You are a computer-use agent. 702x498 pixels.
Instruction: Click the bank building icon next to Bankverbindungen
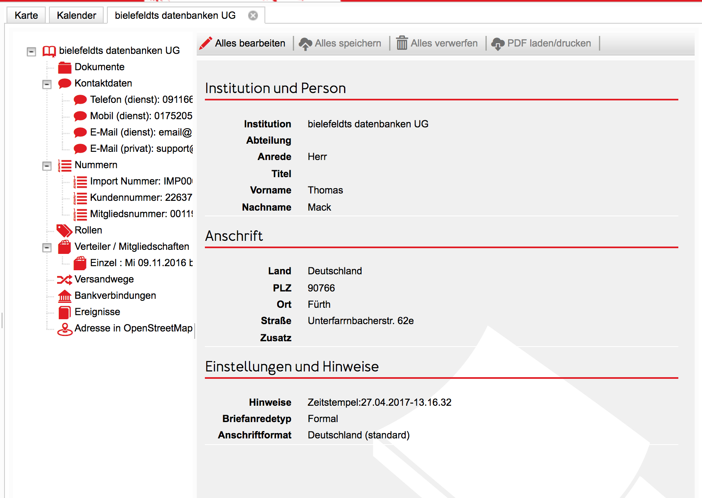pyautogui.click(x=64, y=296)
